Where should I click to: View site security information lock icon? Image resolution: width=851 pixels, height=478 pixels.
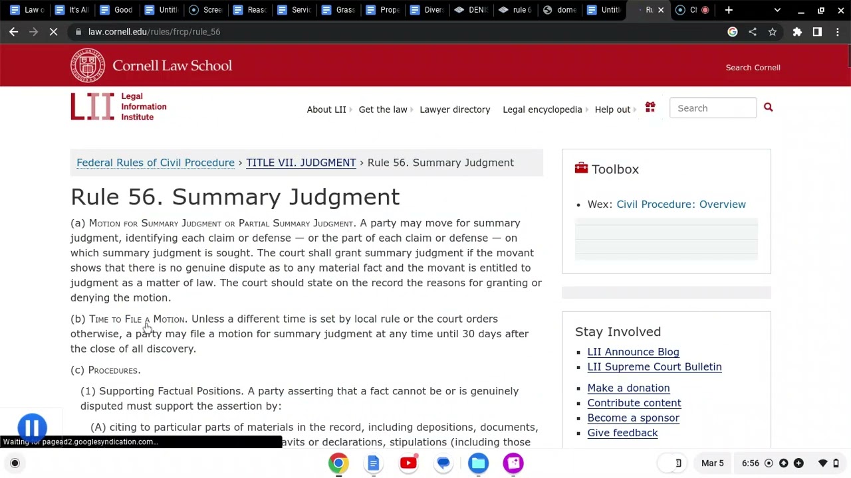[78, 32]
